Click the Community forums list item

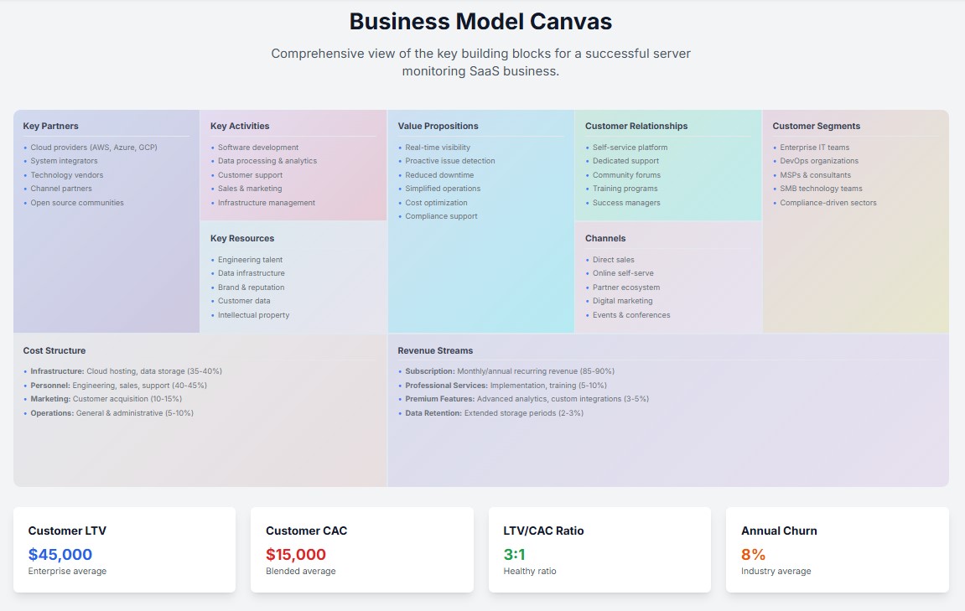(626, 175)
